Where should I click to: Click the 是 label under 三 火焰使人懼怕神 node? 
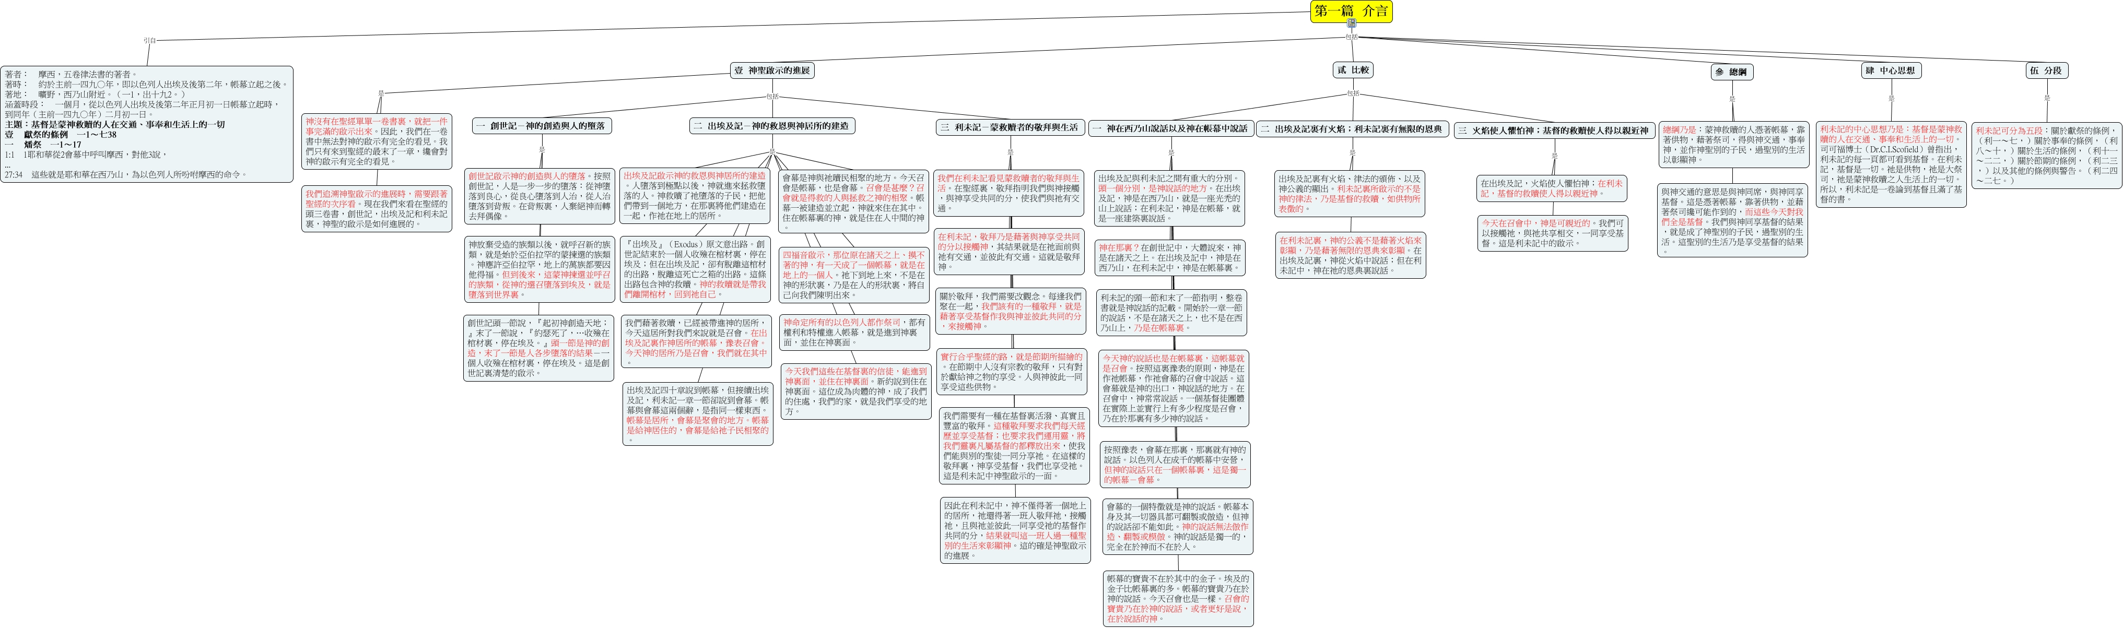click(1554, 155)
